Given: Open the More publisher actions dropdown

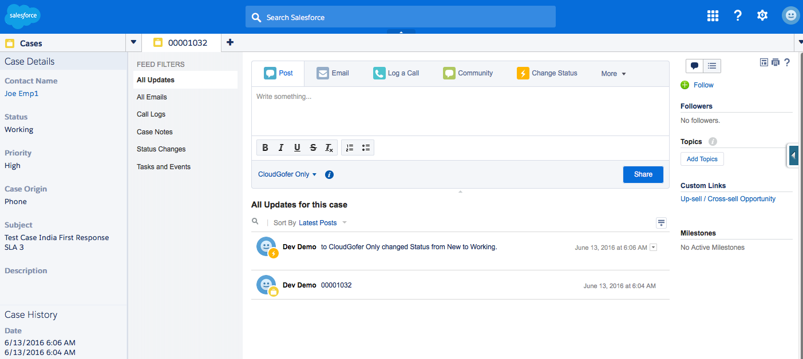Looking at the screenshot, I should [x=614, y=74].
